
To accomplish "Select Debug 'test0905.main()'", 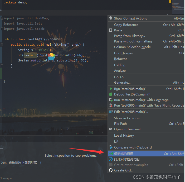I will (x=146, y=94).
